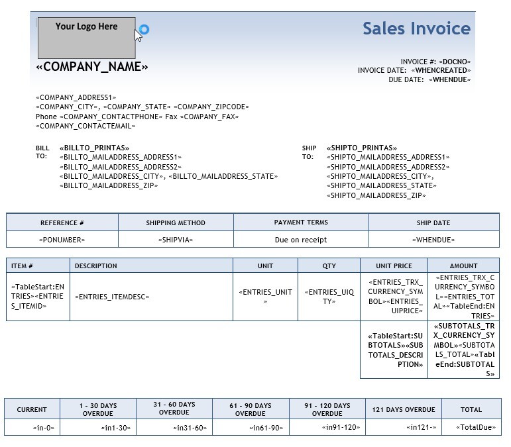This screenshot has width=511, height=447.
Task: Select the ENTRIES_UIQTY quantity cell
Action: coord(329,296)
